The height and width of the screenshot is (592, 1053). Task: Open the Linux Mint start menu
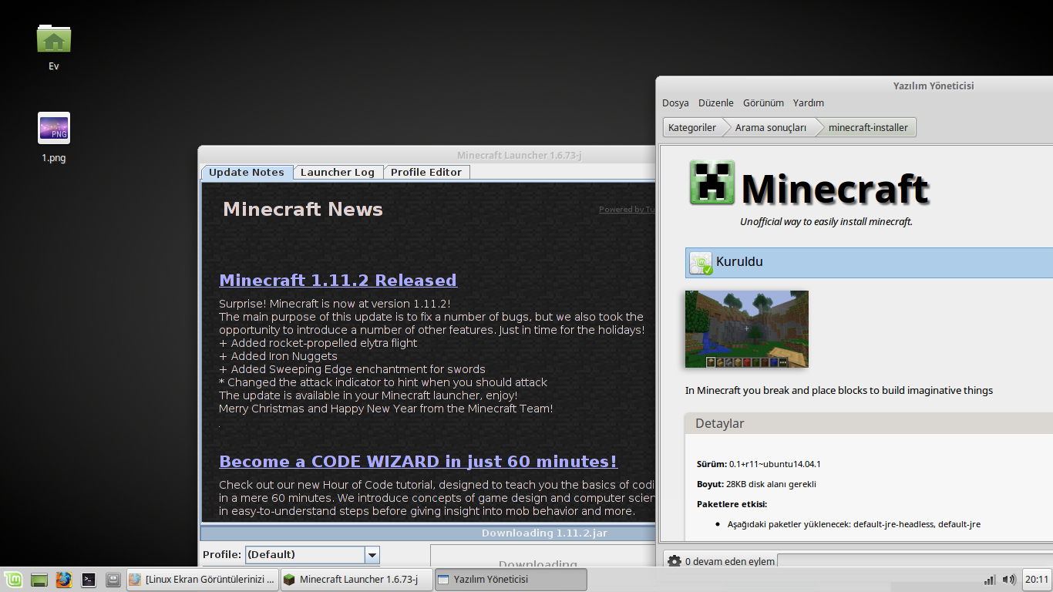click(12, 579)
